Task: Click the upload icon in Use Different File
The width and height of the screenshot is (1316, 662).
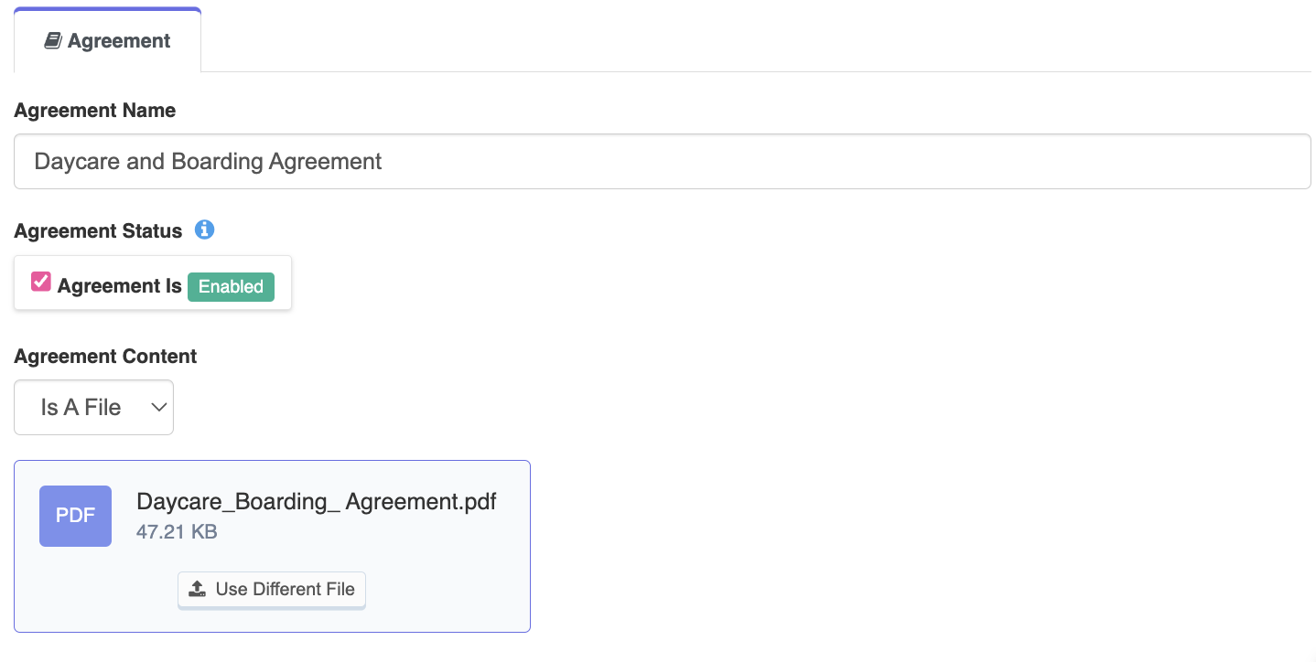Action: pyautogui.click(x=197, y=589)
